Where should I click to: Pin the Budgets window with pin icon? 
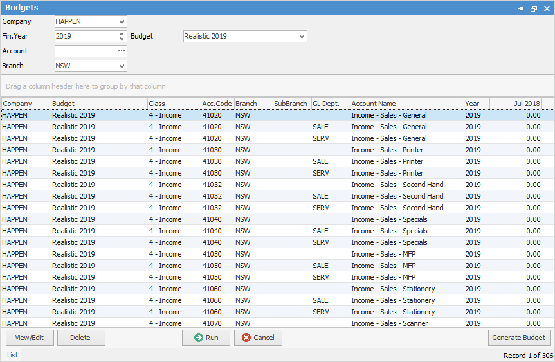pos(522,8)
